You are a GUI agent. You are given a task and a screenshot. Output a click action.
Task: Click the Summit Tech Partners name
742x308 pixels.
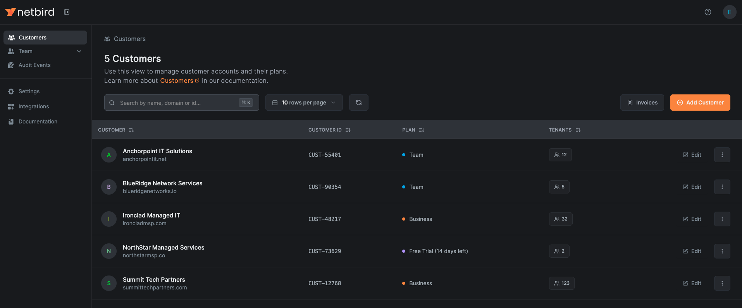154,279
